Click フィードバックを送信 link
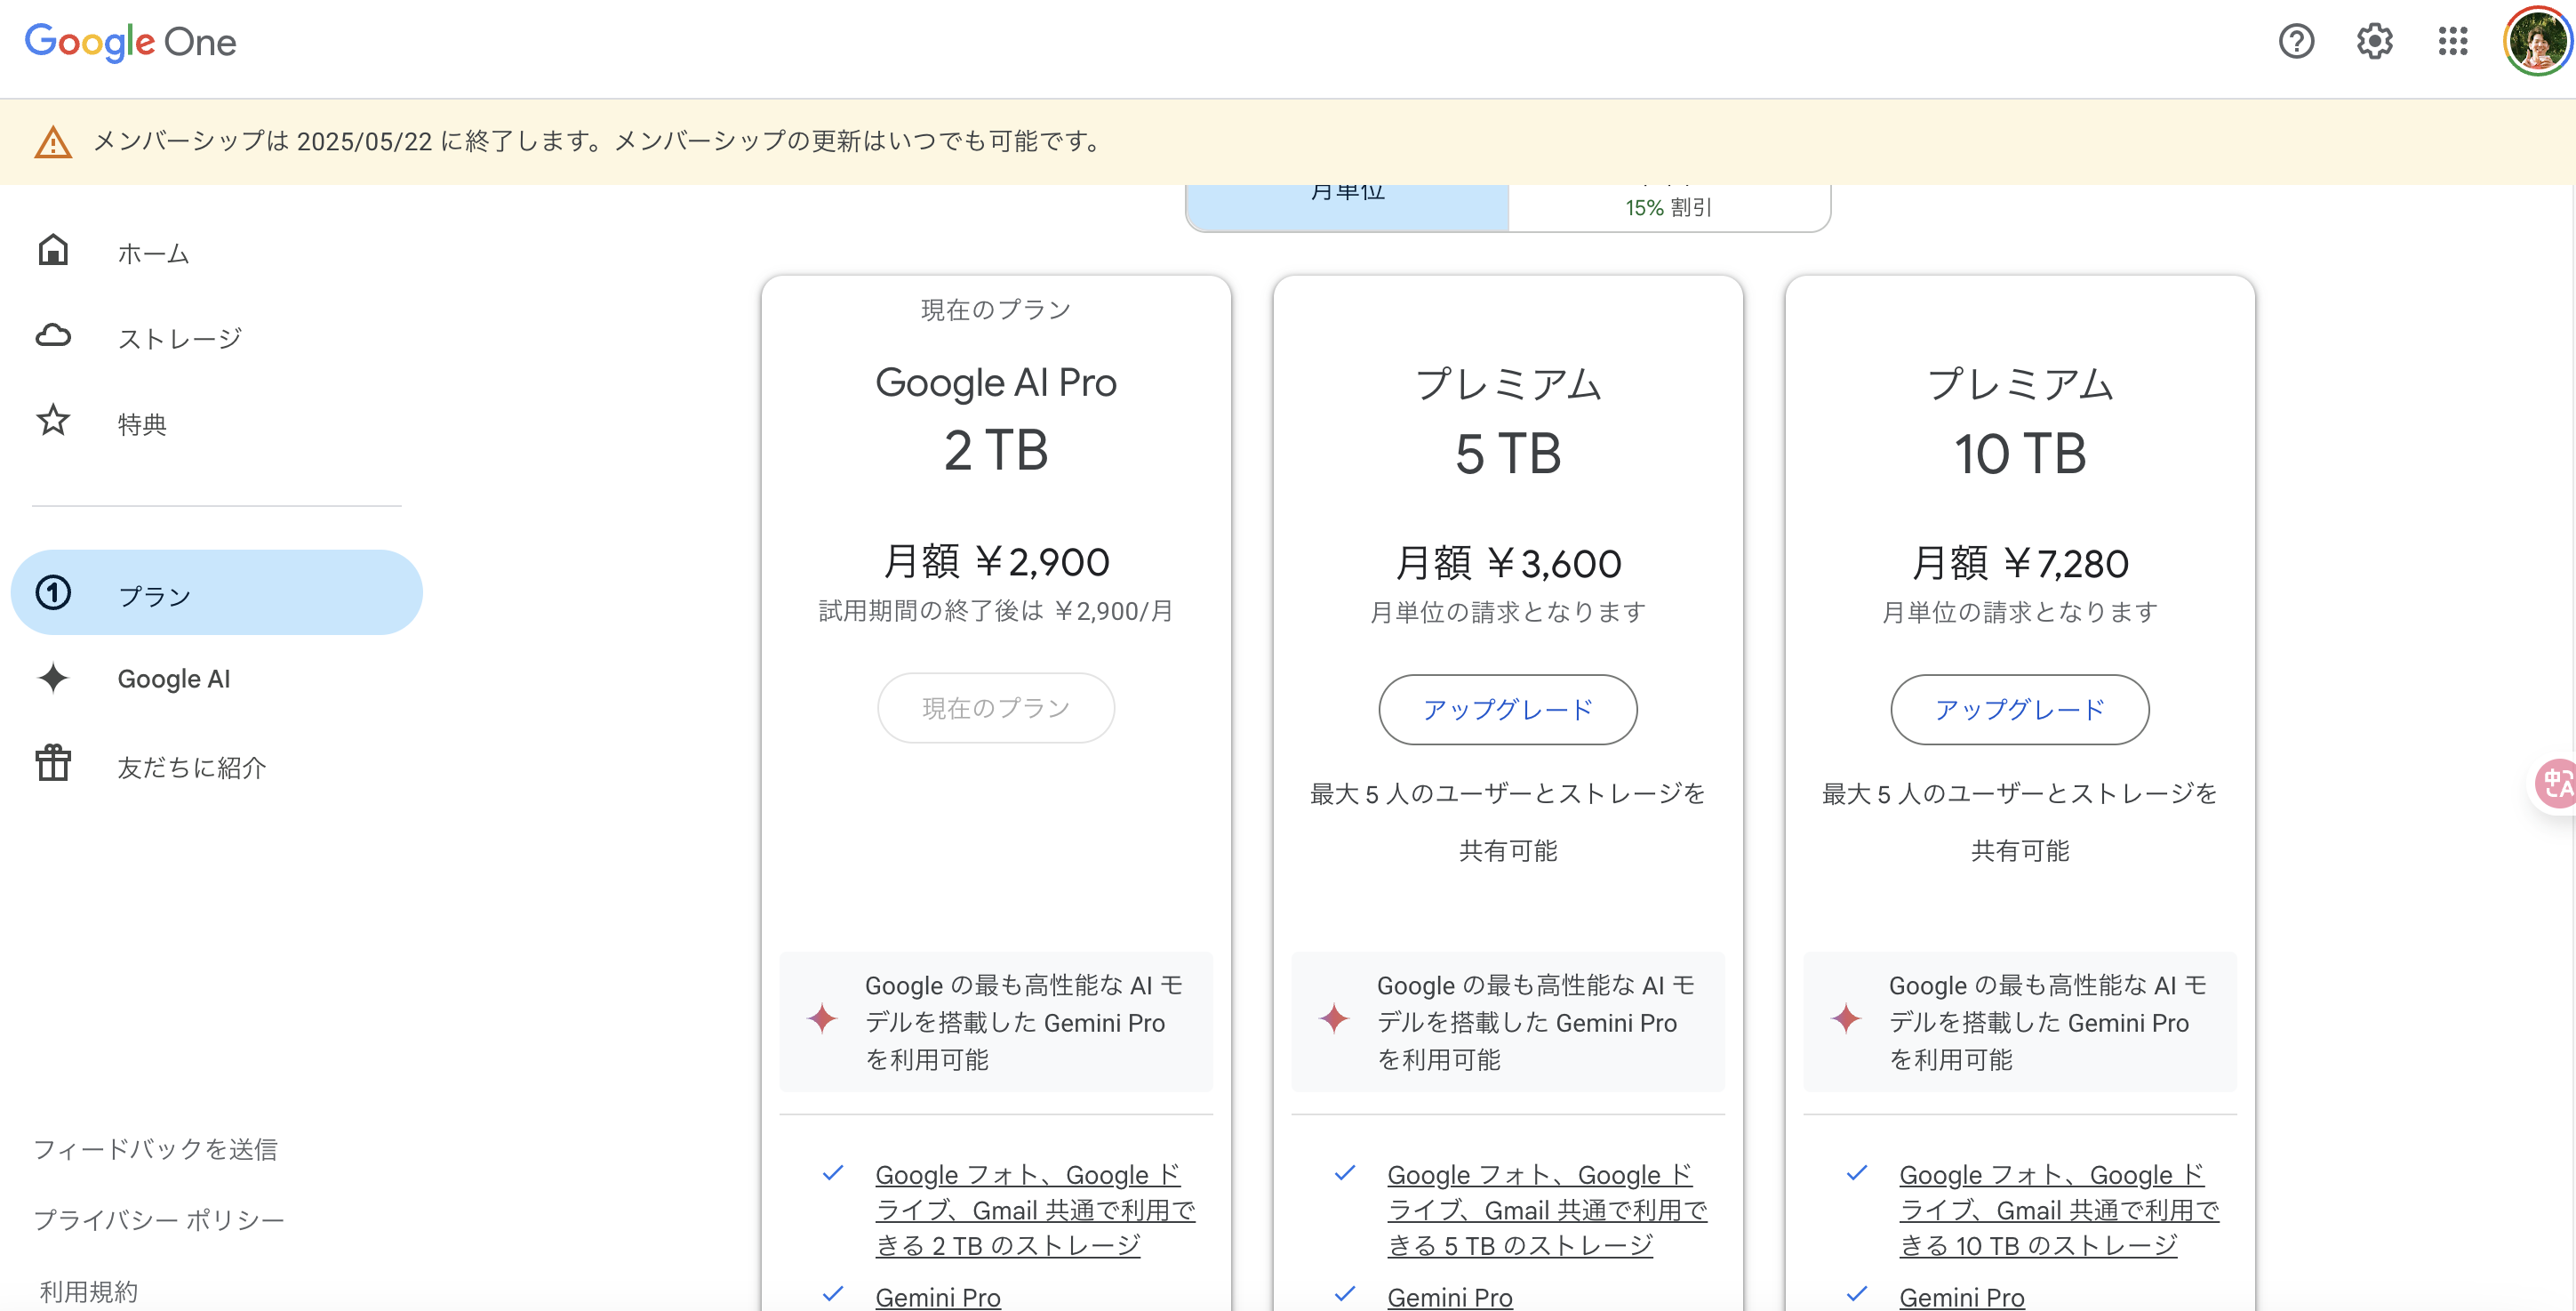The height and width of the screenshot is (1311, 2576). point(156,1149)
